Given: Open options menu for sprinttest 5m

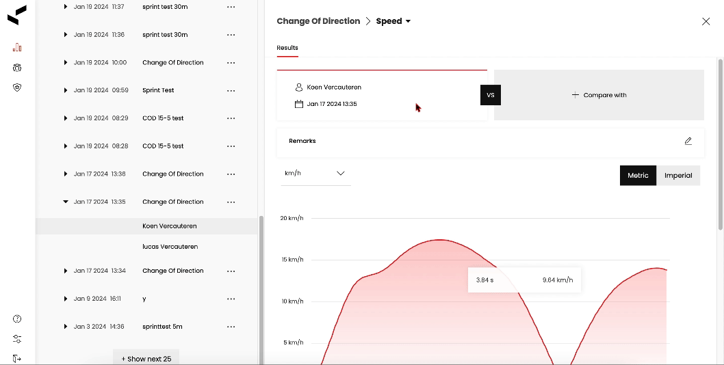Looking at the screenshot, I should [231, 327].
